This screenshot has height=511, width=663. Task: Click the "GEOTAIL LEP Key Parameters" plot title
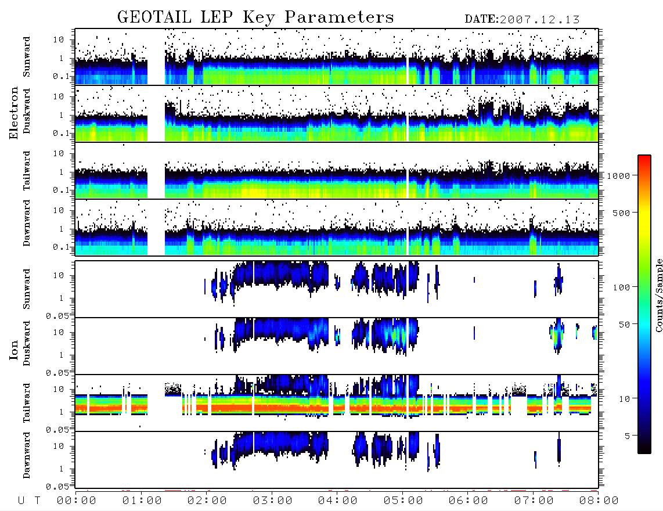coord(255,17)
